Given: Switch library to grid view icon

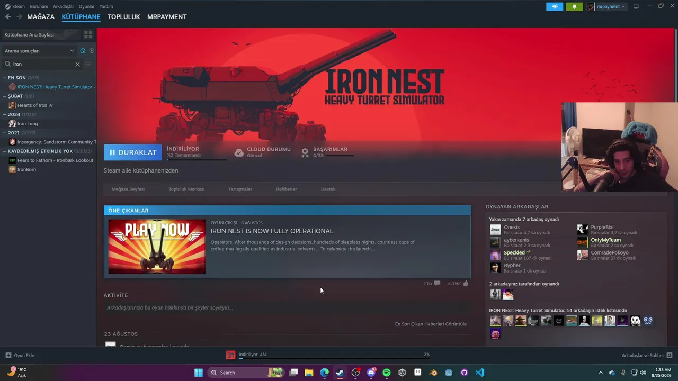Looking at the screenshot, I should click(x=88, y=34).
